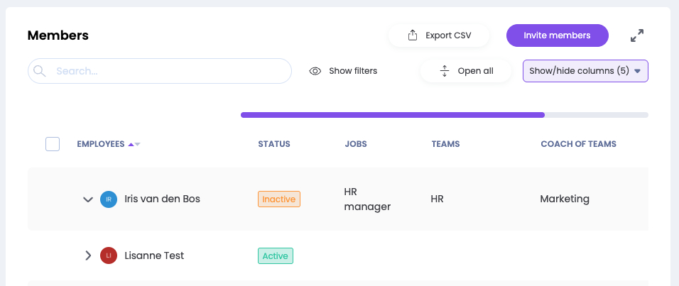Expand the Lisanne Test row
Viewport: 679px width, 286px height.
pyautogui.click(x=88, y=255)
